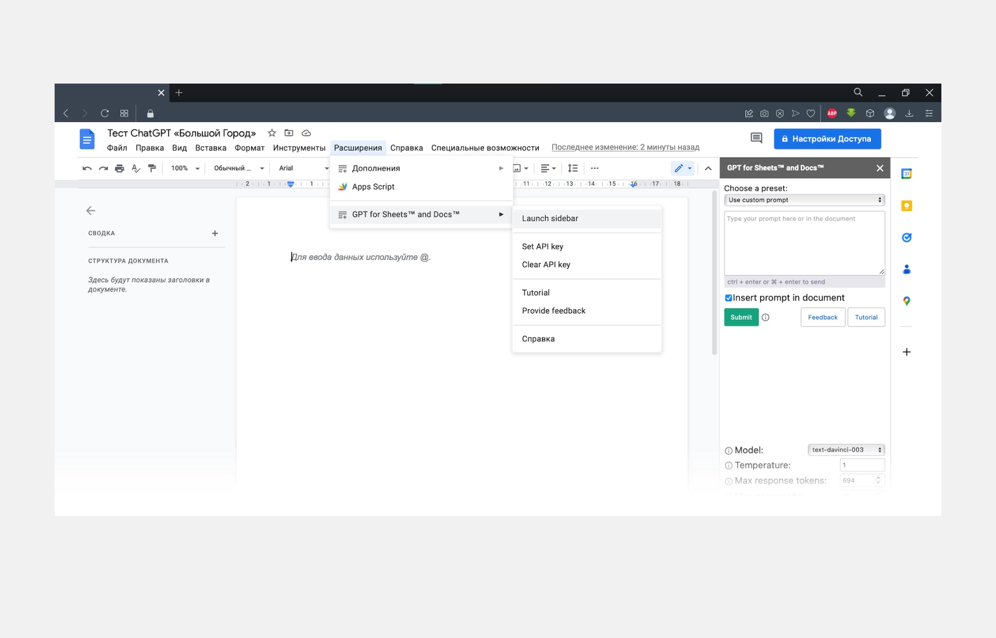Run spell check icon
The width and height of the screenshot is (996, 638).
pyautogui.click(x=136, y=168)
